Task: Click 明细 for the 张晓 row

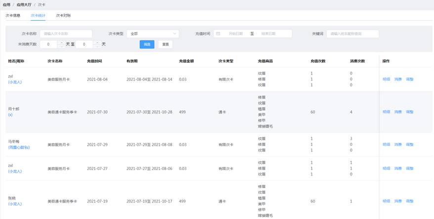Action: pos(386,201)
